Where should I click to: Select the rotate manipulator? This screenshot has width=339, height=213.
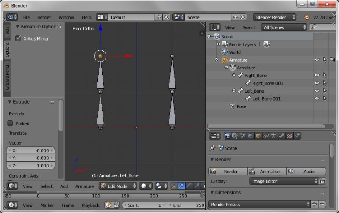[x=189, y=186]
